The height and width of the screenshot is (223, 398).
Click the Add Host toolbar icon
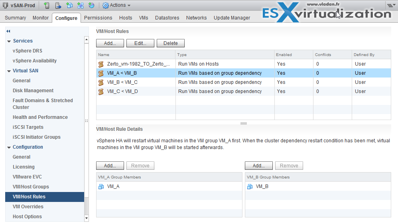pyautogui.click(x=46, y=5)
